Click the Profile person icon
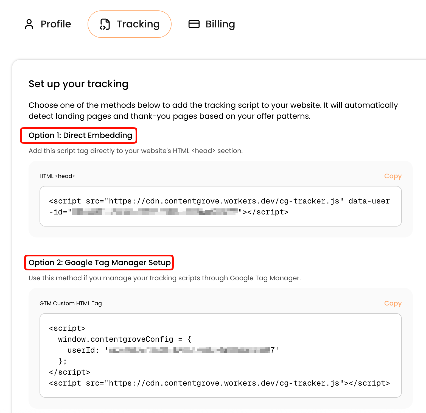426x413 pixels. tap(29, 24)
